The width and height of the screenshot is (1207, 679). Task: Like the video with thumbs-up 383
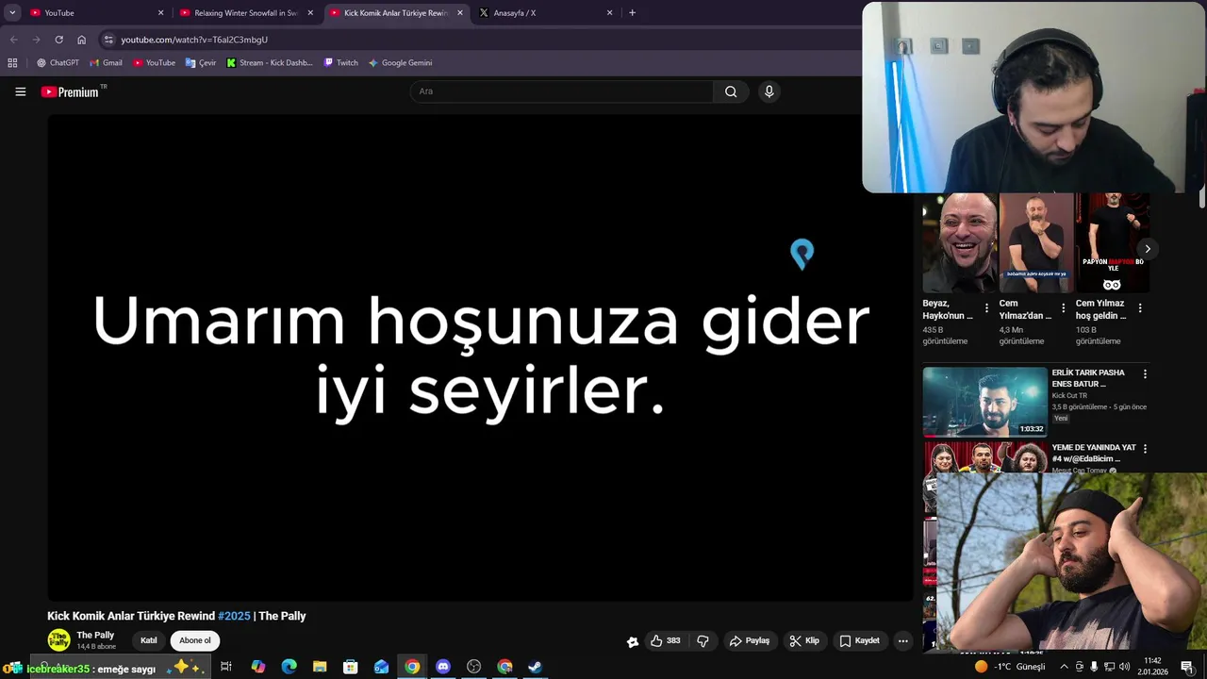(x=666, y=640)
